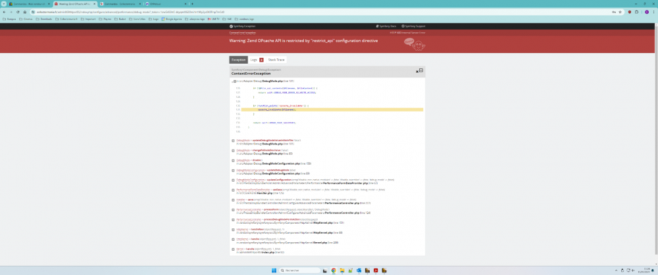Expand the changePsModeDevValue trace entry
Screen dimensions: 658x275
pyautogui.click(x=234, y=150)
